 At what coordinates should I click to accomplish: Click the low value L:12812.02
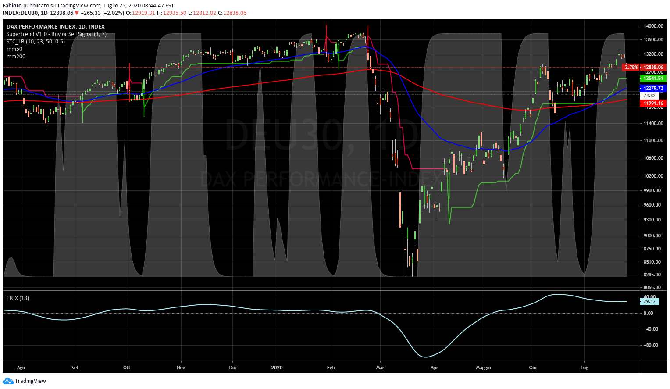202,13
